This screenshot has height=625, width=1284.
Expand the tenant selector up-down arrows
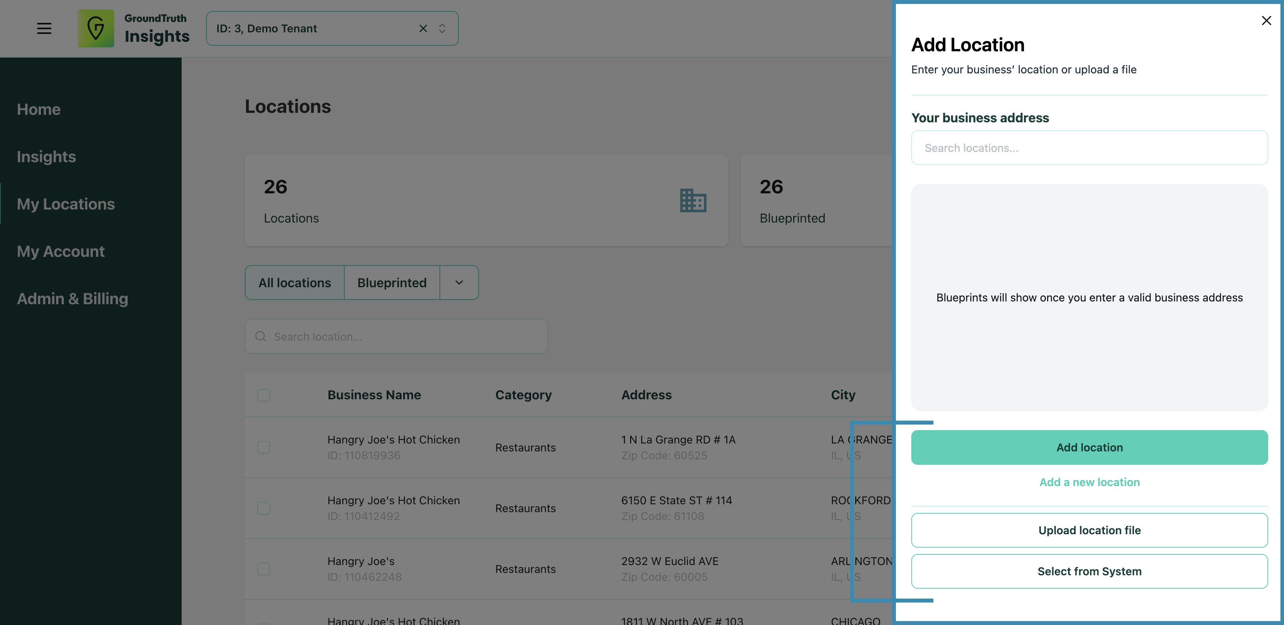pos(442,28)
